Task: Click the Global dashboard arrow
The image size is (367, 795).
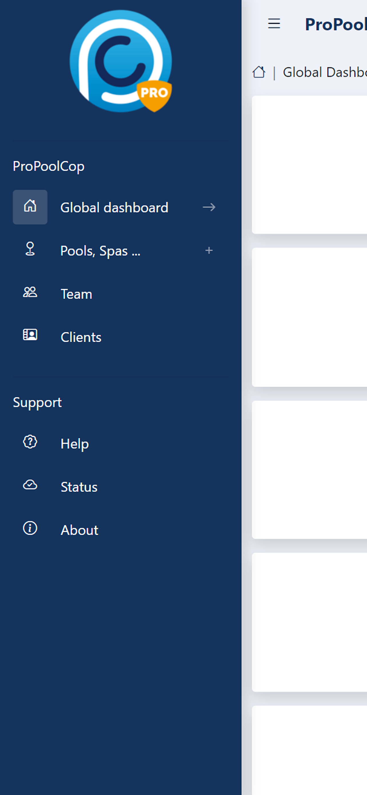Action: tap(209, 207)
